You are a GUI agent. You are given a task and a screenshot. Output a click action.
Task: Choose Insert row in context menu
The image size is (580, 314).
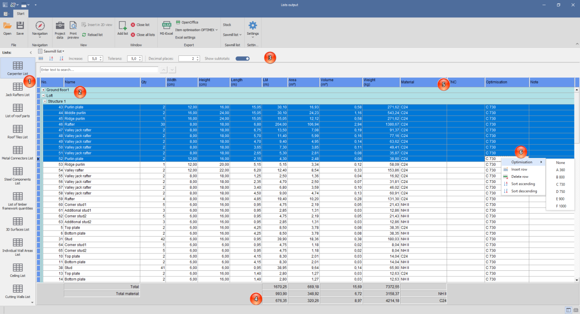pyautogui.click(x=524, y=169)
